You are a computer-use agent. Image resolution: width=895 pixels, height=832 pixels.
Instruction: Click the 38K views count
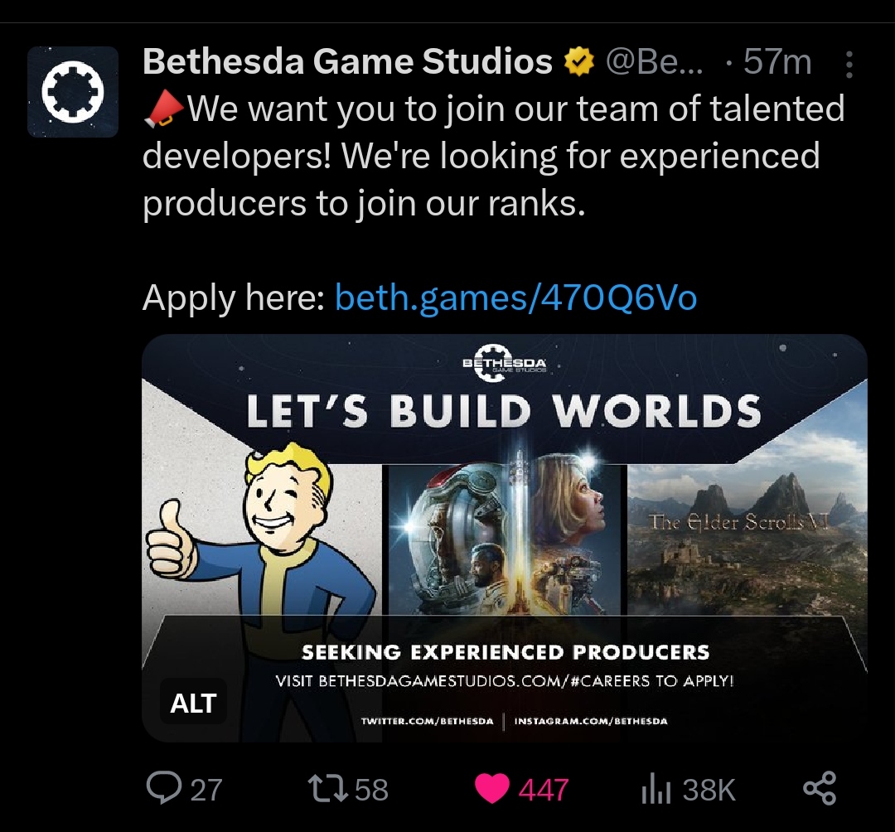pyautogui.click(x=709, y=790)
